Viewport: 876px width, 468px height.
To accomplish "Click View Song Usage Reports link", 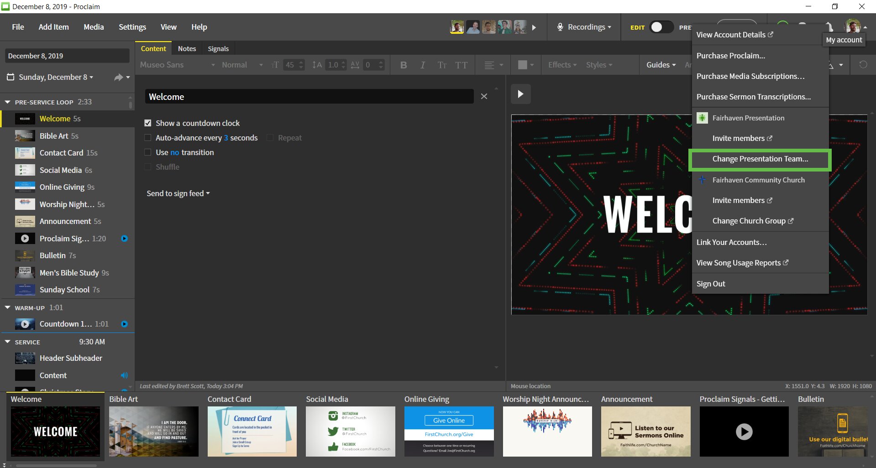I will click(742, 263).
